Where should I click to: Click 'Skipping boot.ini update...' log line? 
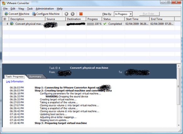coord(54,120)
